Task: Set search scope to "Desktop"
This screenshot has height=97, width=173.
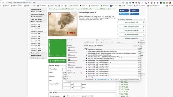Action: coord(99,46)
